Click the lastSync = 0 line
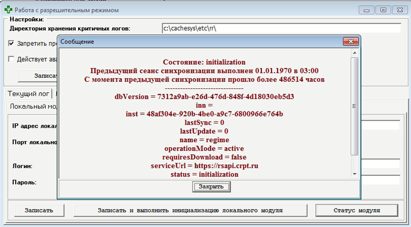The height and width of the screenshot is (227, 411). pos(204,122)
